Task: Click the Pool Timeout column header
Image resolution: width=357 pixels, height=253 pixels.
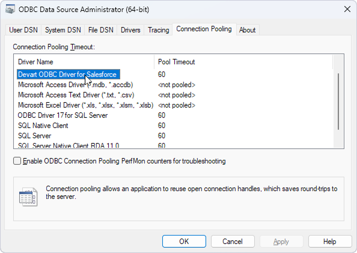Action: (243, 62)
